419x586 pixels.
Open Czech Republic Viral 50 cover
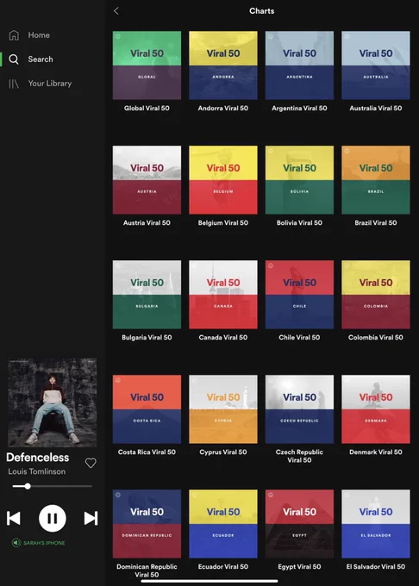click(299, 409)
